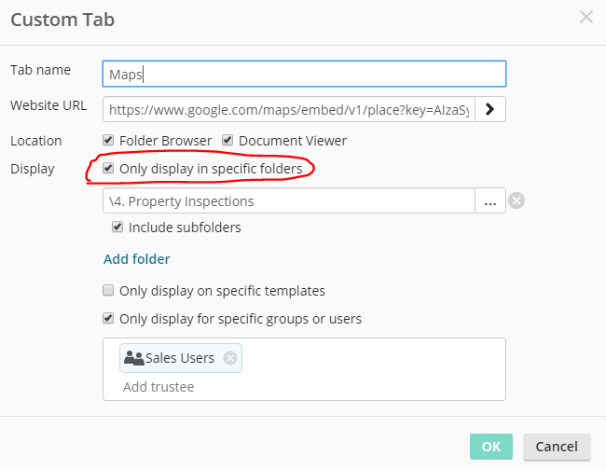The height and width of the screenshot is (469, 606).
Task: Click the Property Inspections folder path field
Action: pos(289,200)
